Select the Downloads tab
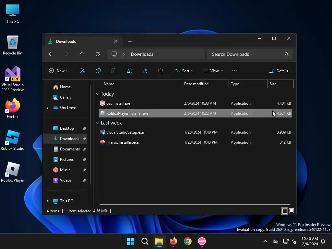Image resolution: width=332 pixels, height=249 pixels. pyautogui.click(x=83, y=41)
